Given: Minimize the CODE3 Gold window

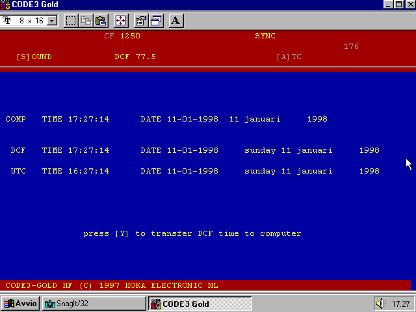Looking at the screenshot, I should click(389, 5).
